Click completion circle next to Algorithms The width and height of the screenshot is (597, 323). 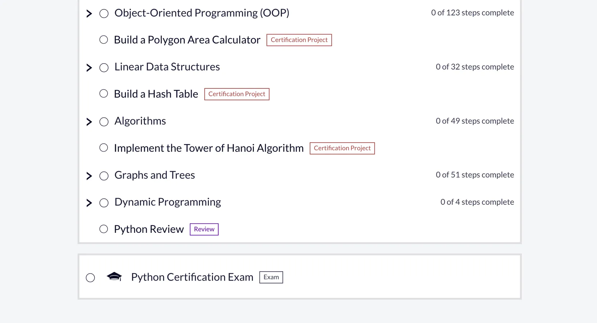(104, 122)
